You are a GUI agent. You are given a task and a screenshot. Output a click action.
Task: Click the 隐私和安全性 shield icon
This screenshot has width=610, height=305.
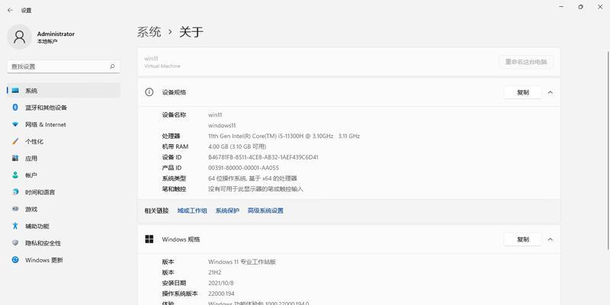point(15,242)
